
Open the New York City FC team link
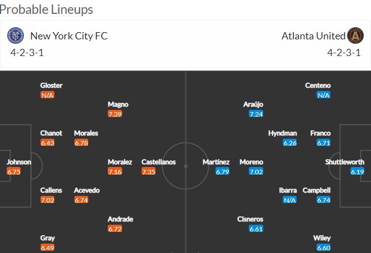click(x=69, y=36)
